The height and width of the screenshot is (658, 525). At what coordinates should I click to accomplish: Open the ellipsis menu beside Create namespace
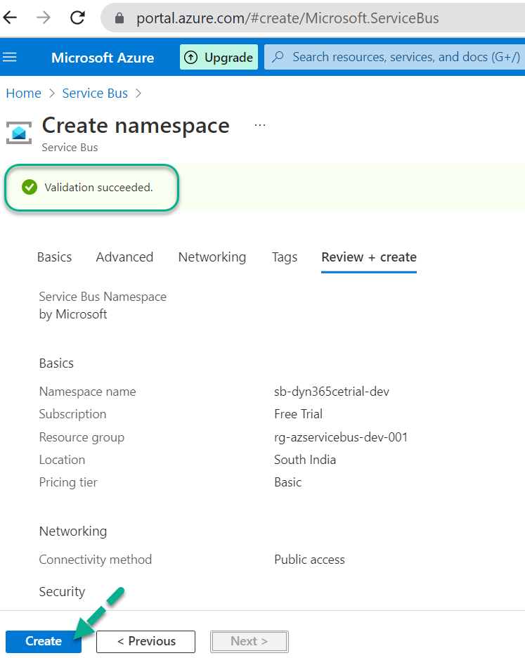click(260, 125)
